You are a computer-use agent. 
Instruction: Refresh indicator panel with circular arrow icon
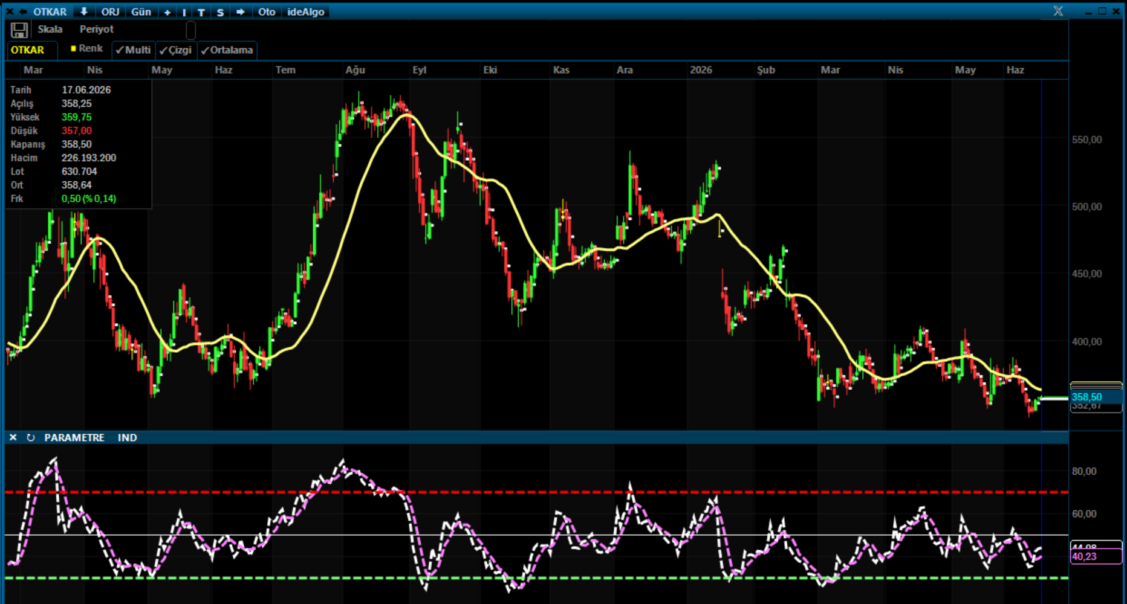[x=30, y=437]
